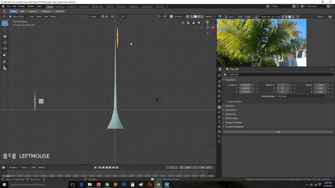Open the Texture checker properties tab
Viewport: 335px width, 188px height.
219,132
